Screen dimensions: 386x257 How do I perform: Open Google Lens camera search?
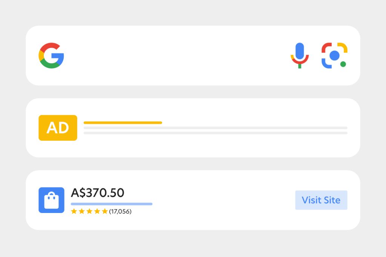click(x=334, y=55)
